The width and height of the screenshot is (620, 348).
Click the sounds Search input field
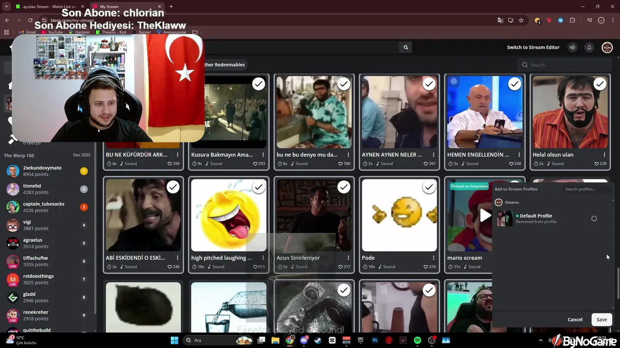point(564,65)
